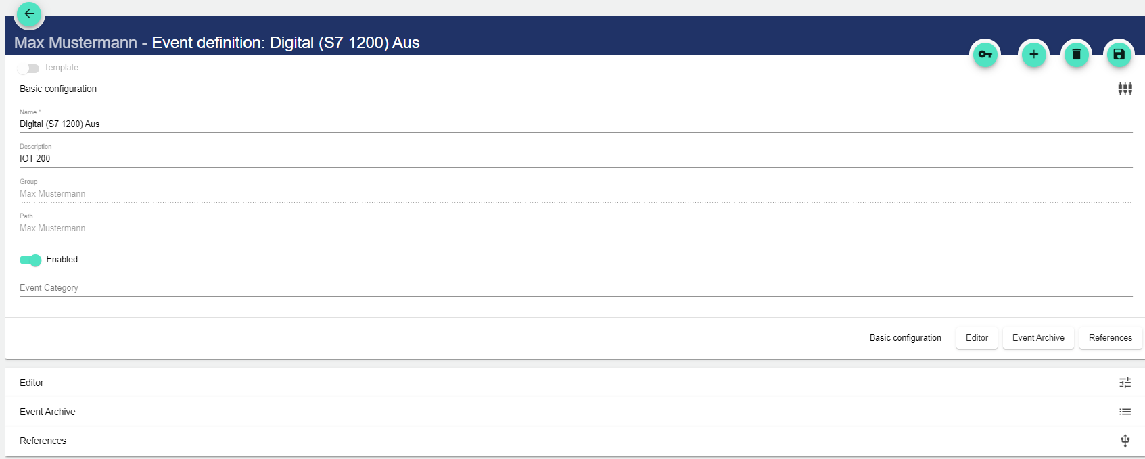
Task: Click the floppy disk save icon
Action: point(1119,55)
